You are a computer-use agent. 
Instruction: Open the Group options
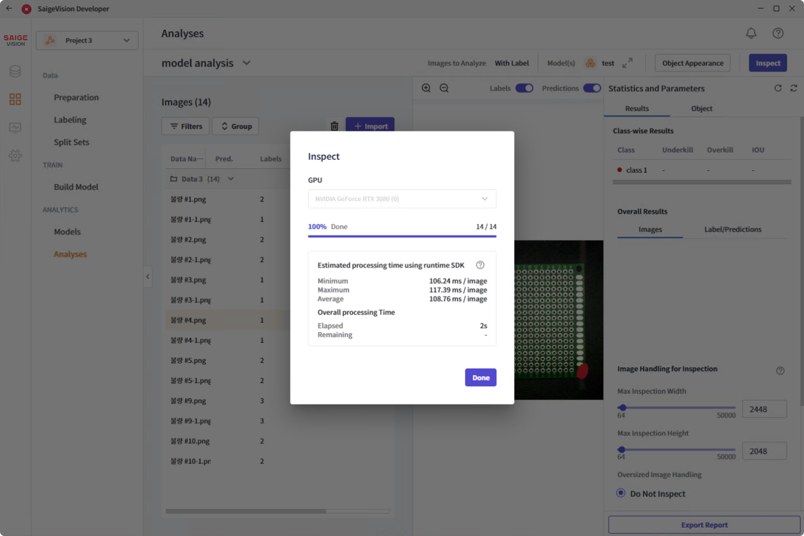pos(236,126)
